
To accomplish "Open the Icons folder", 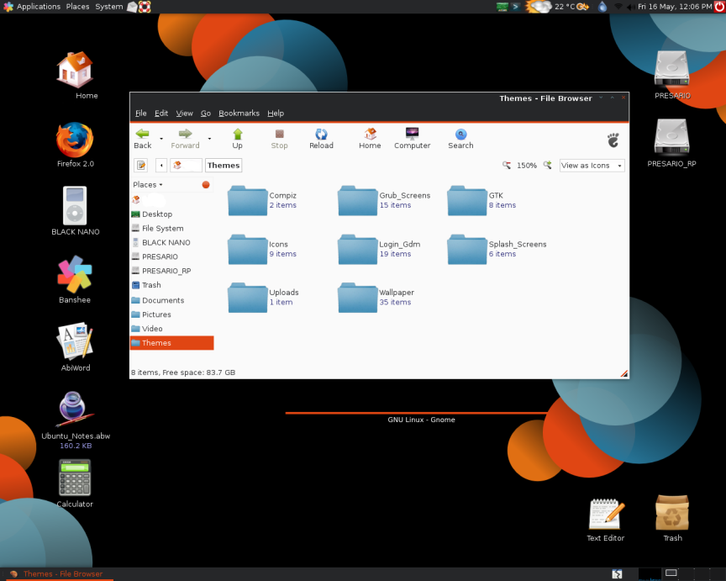I will [x=262, y=249].
